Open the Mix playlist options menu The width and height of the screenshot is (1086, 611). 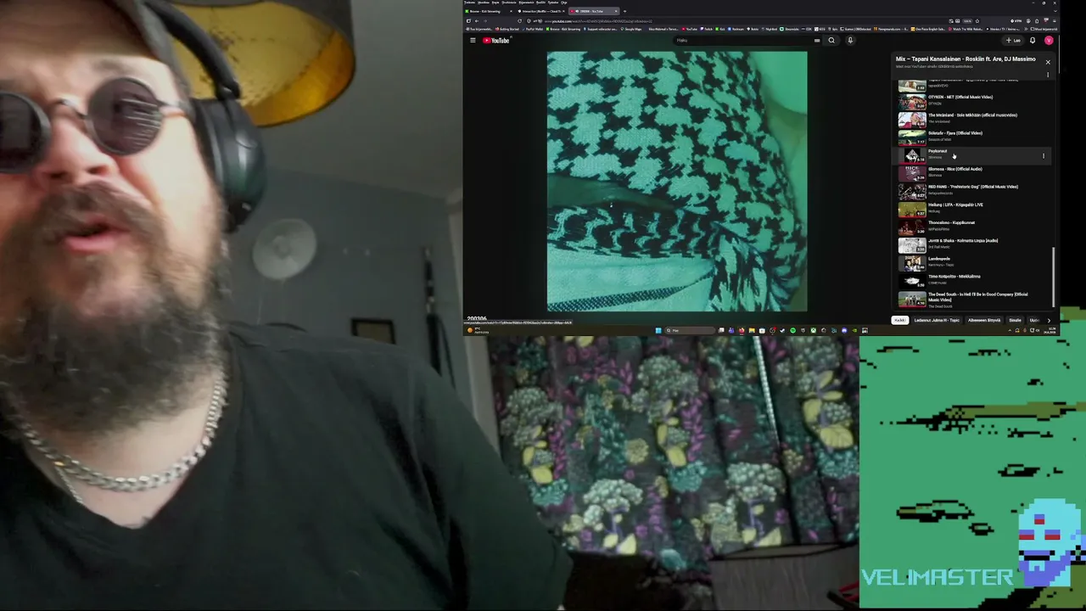1048,75
